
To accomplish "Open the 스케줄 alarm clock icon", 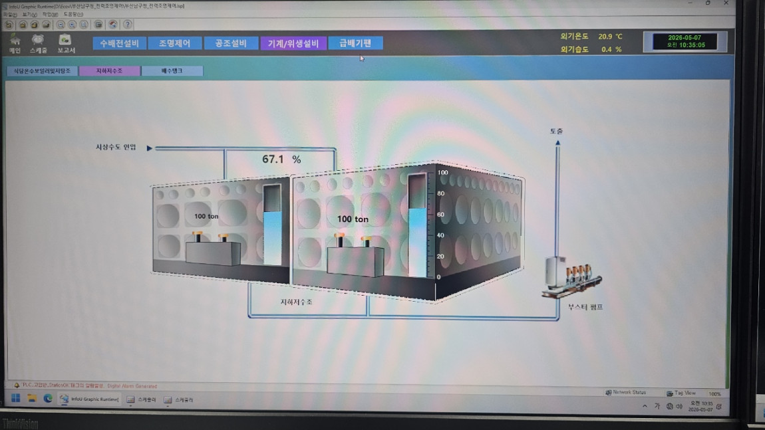I will [x=38, y=43].
